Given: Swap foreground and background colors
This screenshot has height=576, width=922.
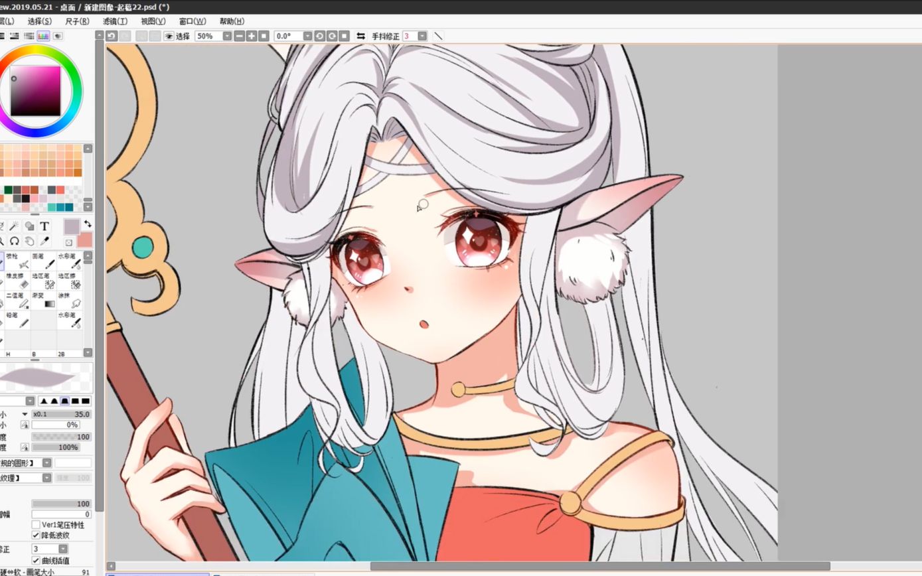Looking at the screenshot, I should (x=88, y=224).
